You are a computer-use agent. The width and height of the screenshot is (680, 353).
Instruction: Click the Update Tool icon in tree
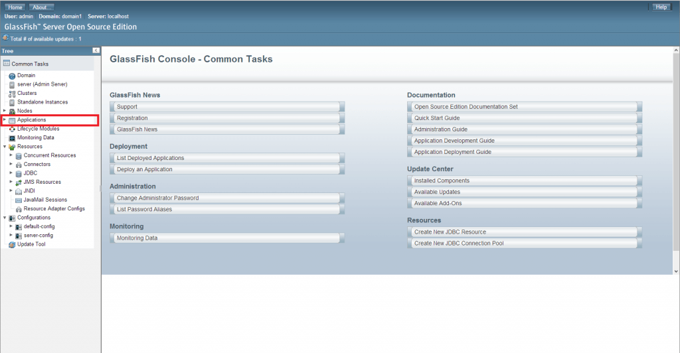coord(12,245)
